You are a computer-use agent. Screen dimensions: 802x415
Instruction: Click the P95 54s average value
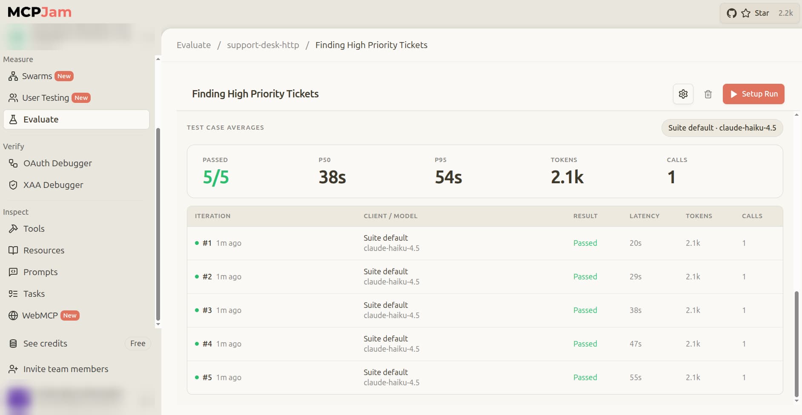click(448, 177)
